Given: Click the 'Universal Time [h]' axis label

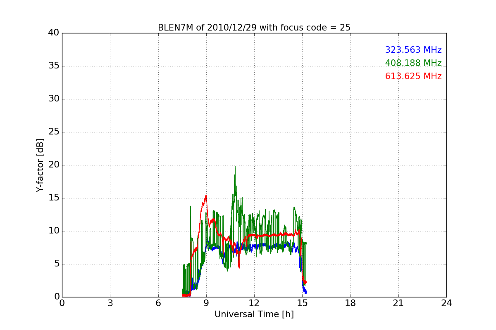Looking at the screenshot, I should click(254, 314).
